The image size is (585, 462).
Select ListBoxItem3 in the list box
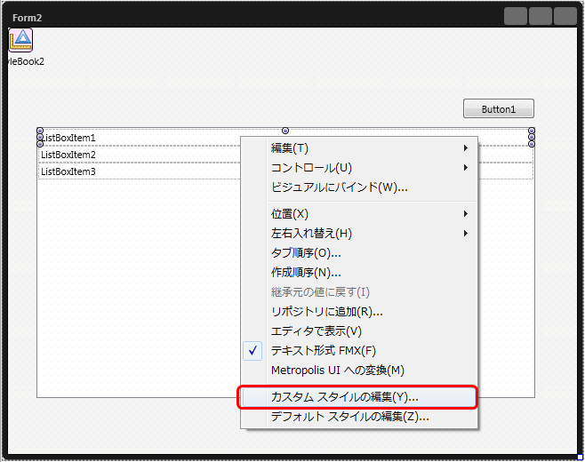pos(68,171)
